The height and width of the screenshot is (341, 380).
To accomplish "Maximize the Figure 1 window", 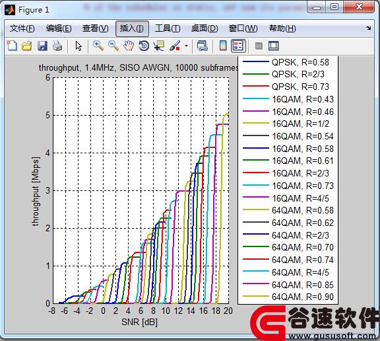I will pos(334,7).
